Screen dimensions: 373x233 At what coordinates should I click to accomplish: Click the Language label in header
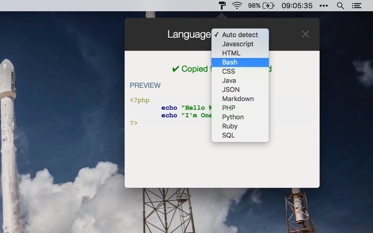point(189,35)
